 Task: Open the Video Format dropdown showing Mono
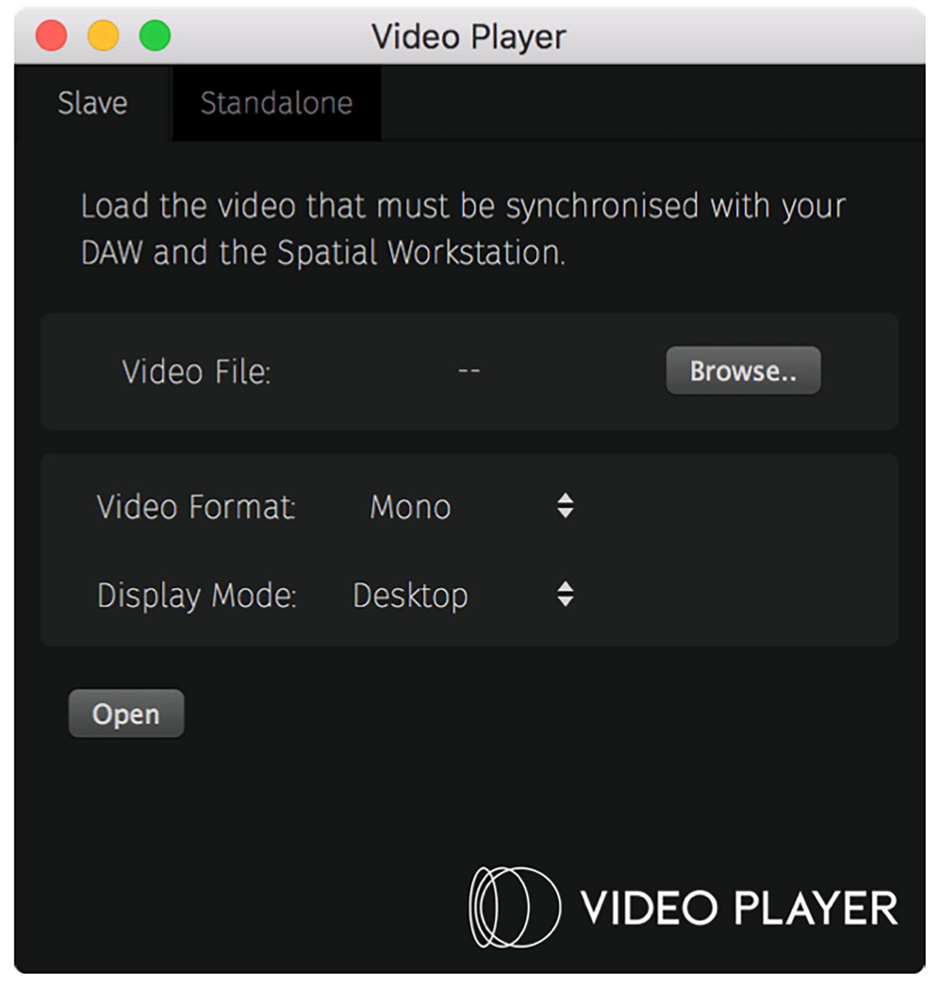(x=410, y=507)
